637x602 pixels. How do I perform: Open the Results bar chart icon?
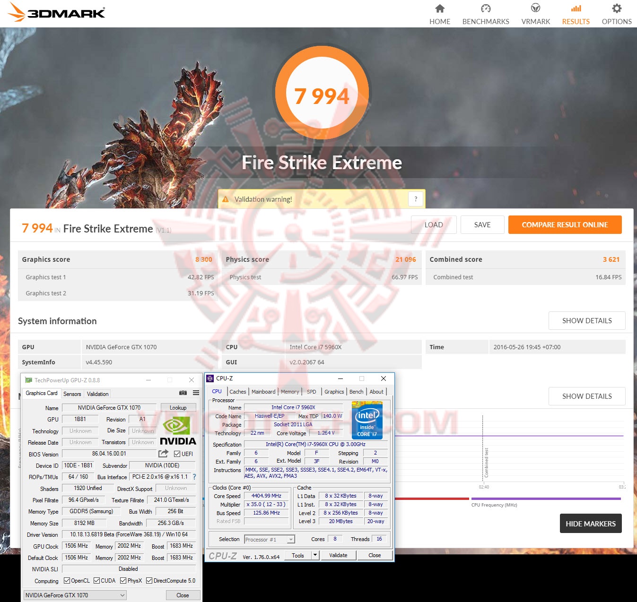pyautogui.click(x=576, y=9)
